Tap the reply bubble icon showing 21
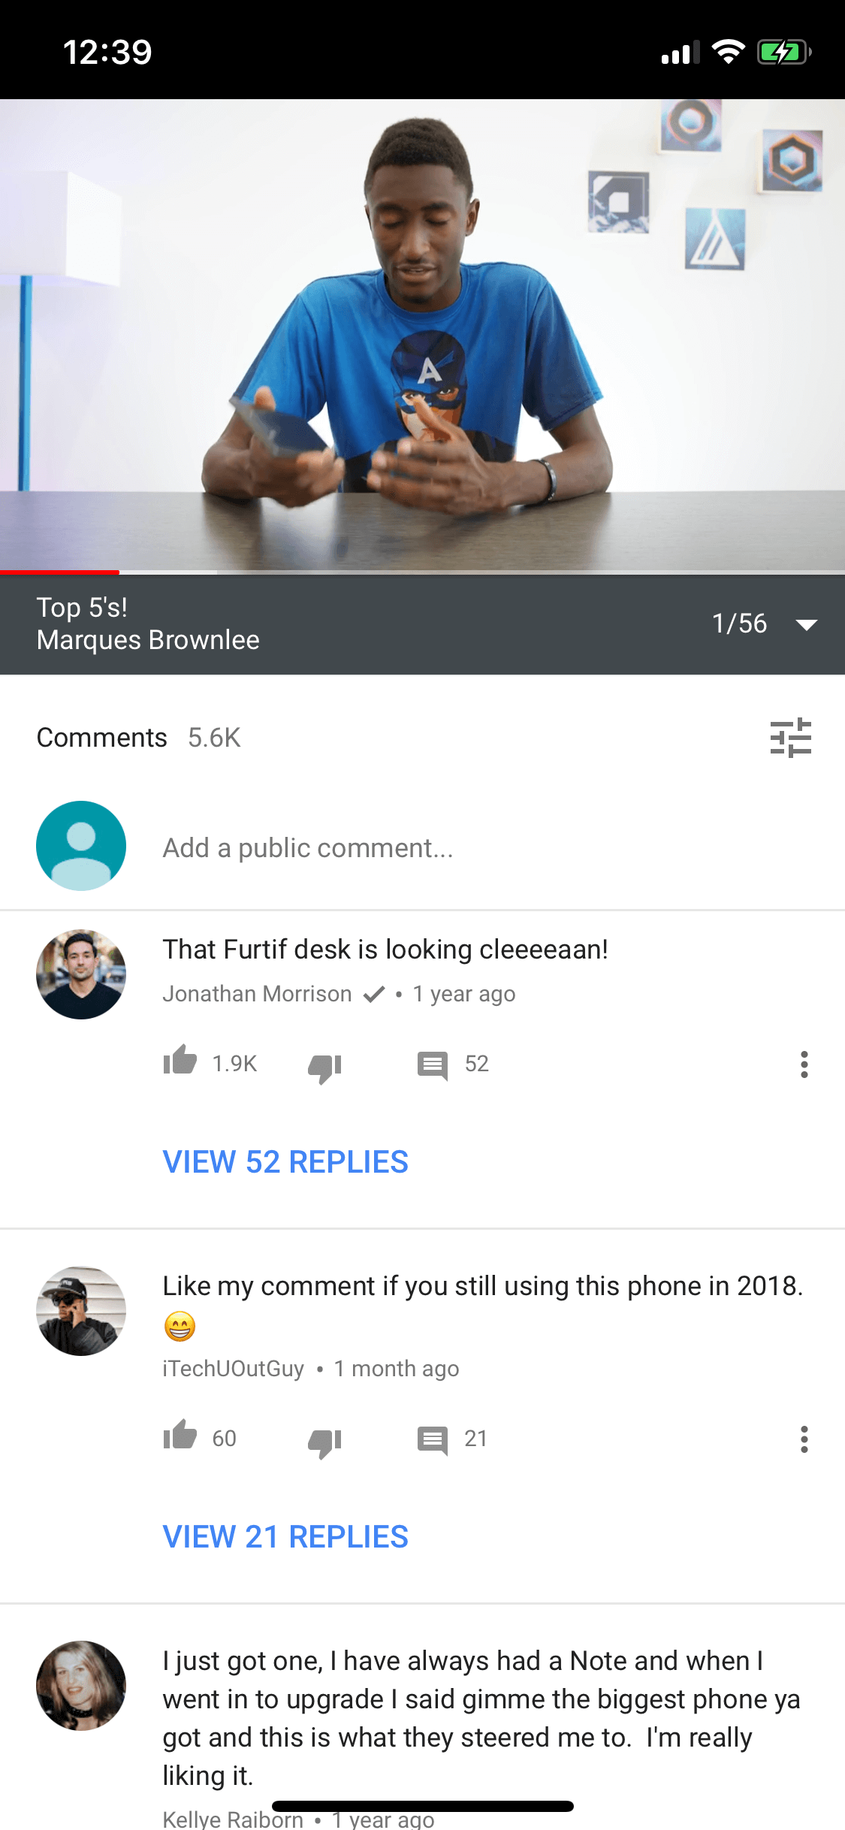The height and width of the screenshot is (1830, 845). (433, 1440)
